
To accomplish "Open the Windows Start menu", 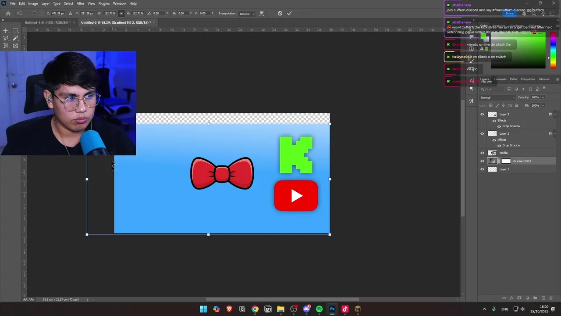I will pos(203,309).
